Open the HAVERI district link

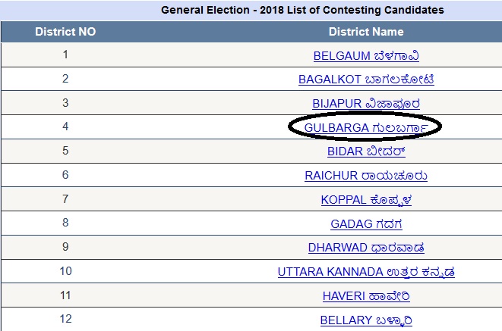click(366, 296)
